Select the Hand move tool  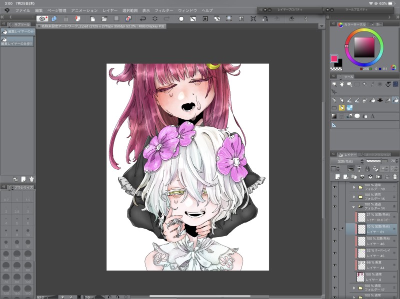(342, 84)
